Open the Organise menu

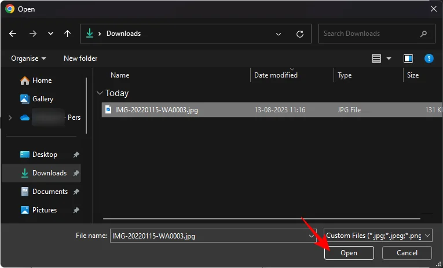(x=28, y=58)
